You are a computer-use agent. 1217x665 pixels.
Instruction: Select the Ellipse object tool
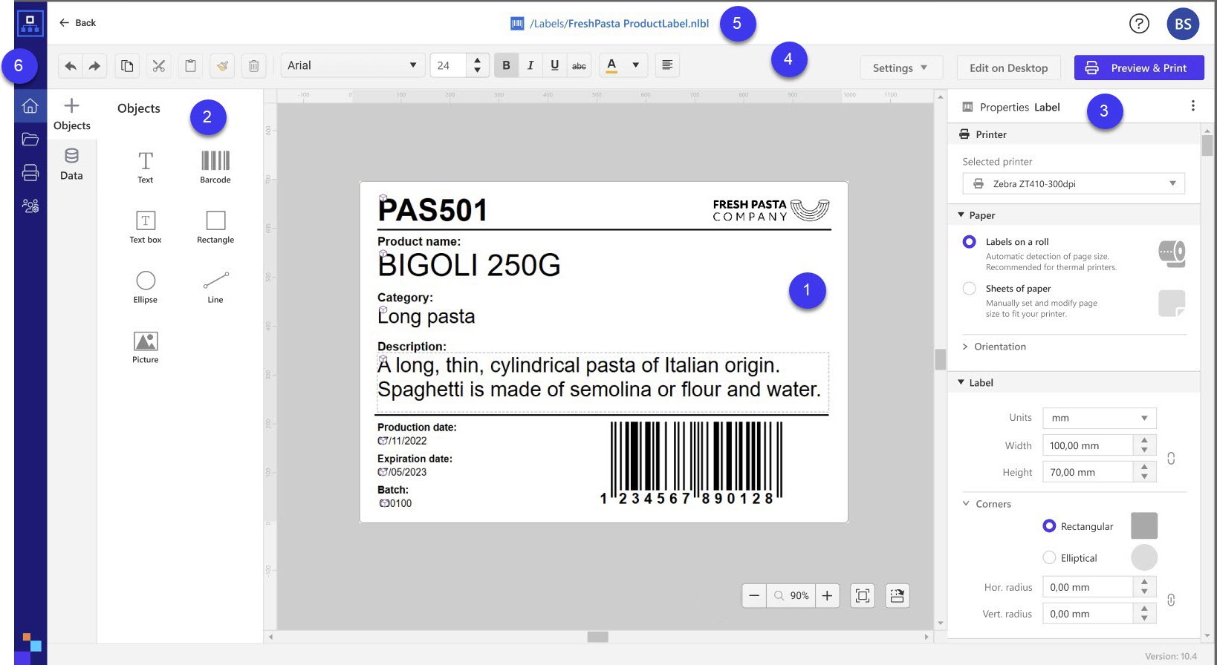pos(146,287)
